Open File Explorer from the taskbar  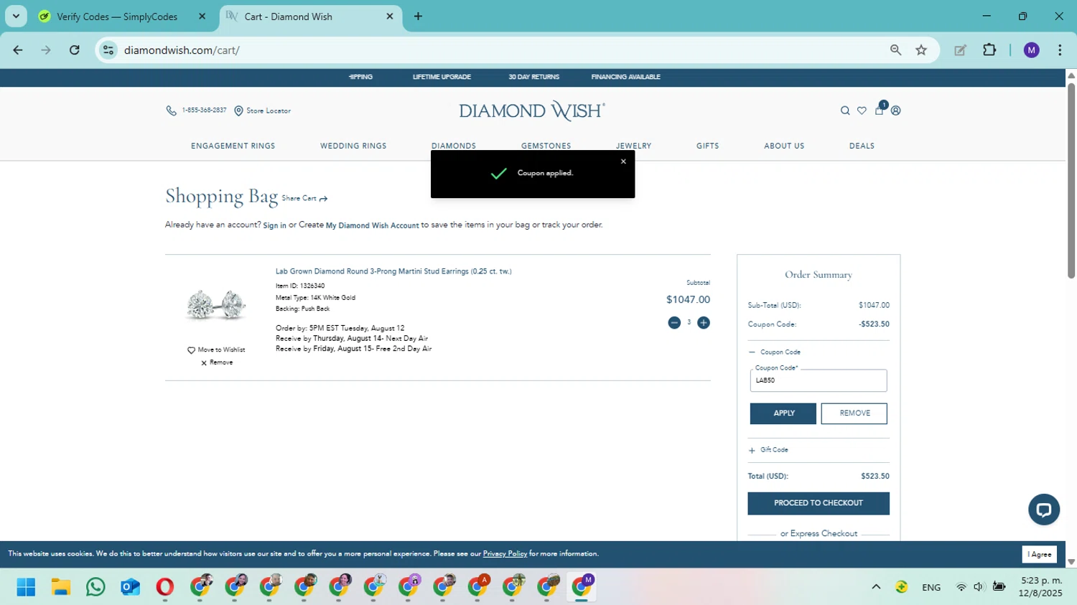(60, 587)
